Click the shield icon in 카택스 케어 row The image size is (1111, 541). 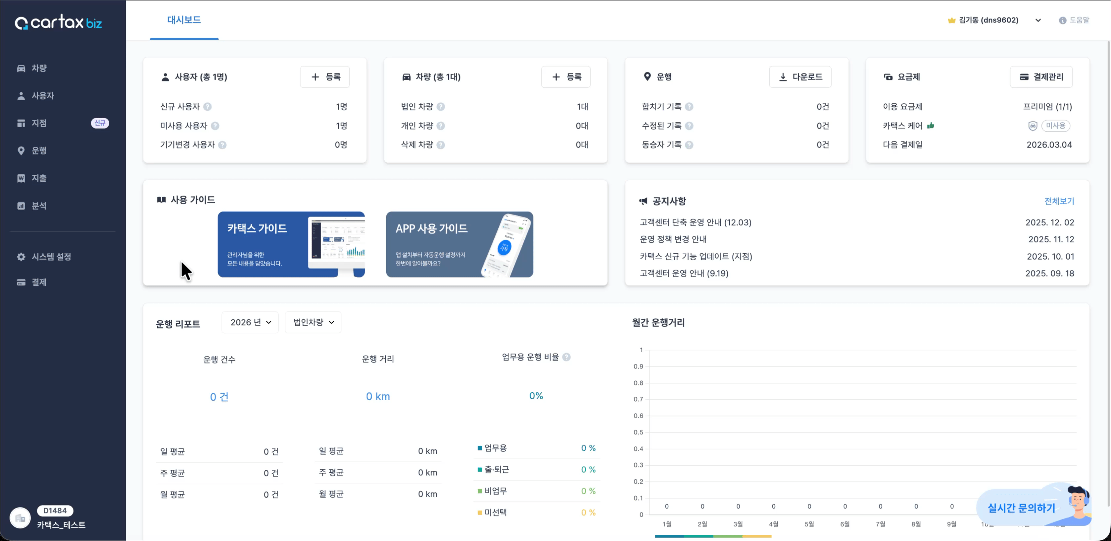coord(1032,125)
